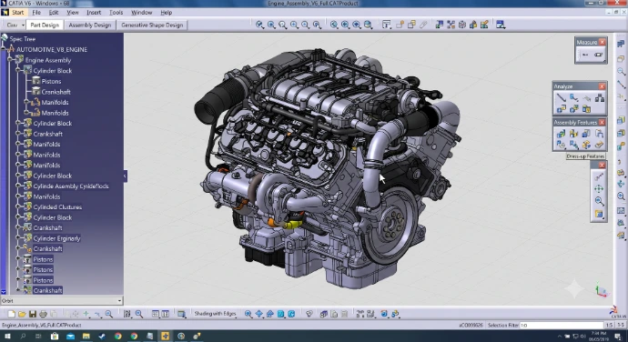Screen dimensions: 628x342
Task: Click the top icon of right vertical toolbar
Action: coord(621,44)
